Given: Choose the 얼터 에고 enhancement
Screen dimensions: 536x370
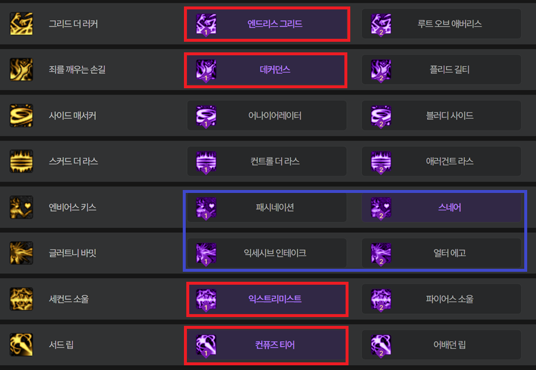Looking at the screenshot, I should (449, 253).
